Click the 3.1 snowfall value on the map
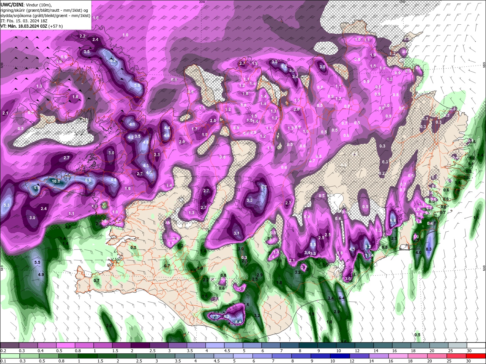 coord(237,233)
